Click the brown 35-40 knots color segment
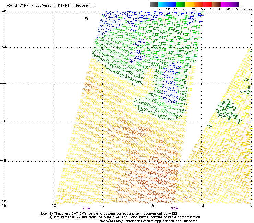The height and width of the screenshot is (223, 254). [216, 4]
